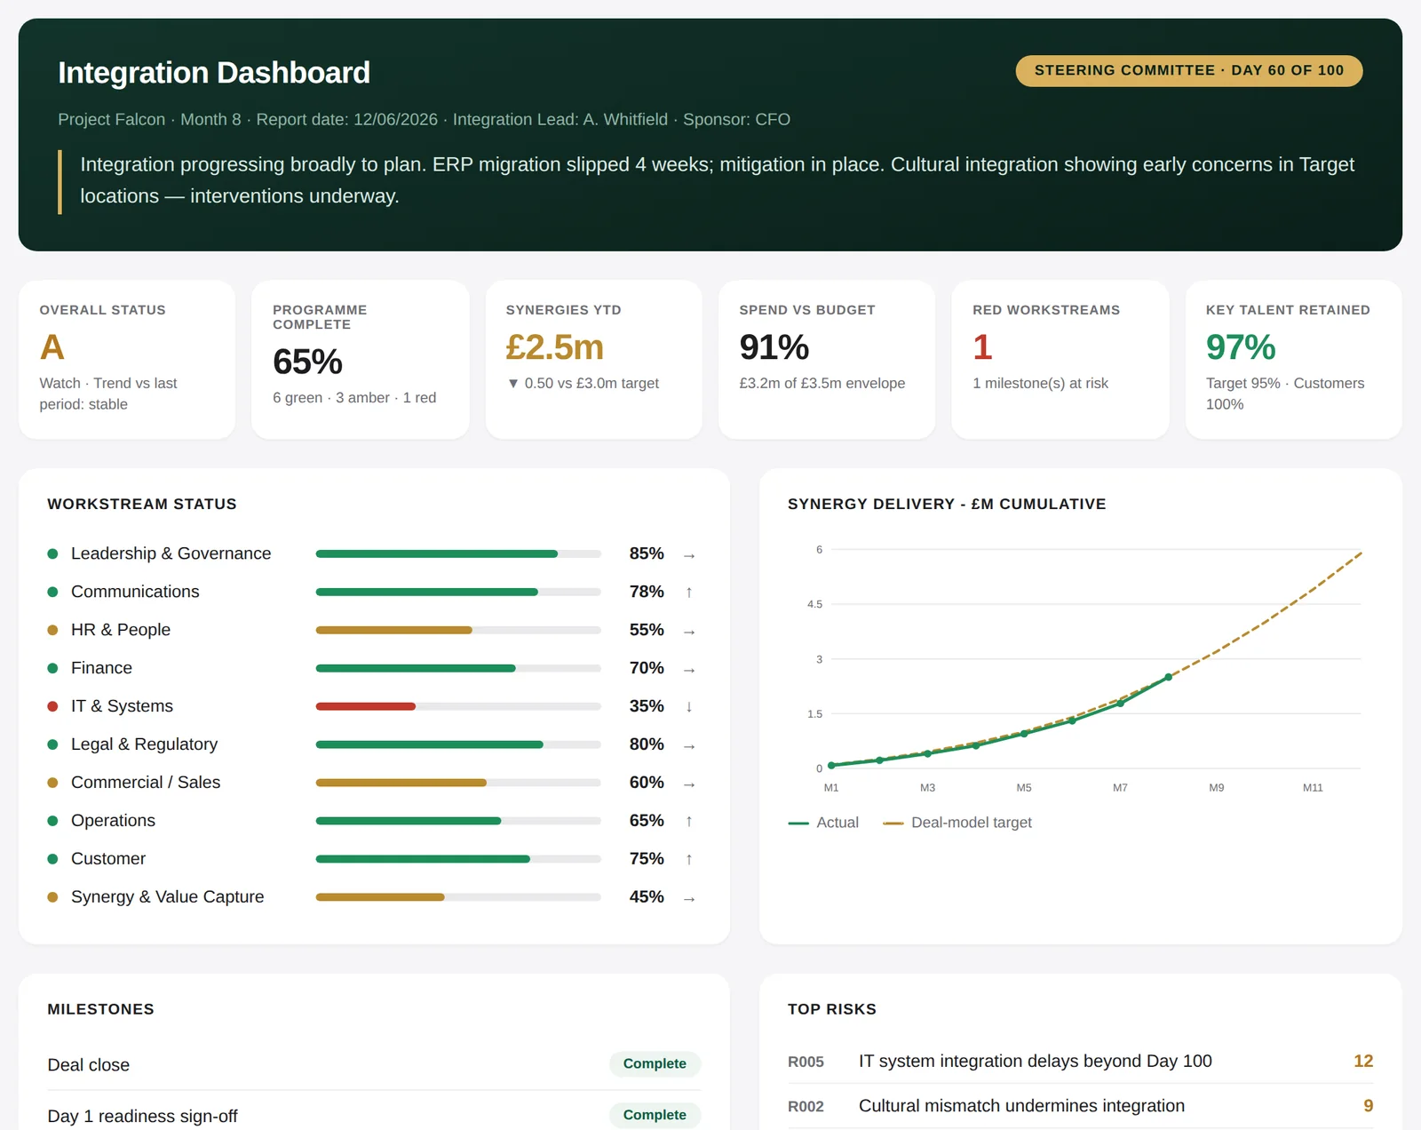Click the up trend arrow on Operations row

pyautogui.click(x=689, y=821)
